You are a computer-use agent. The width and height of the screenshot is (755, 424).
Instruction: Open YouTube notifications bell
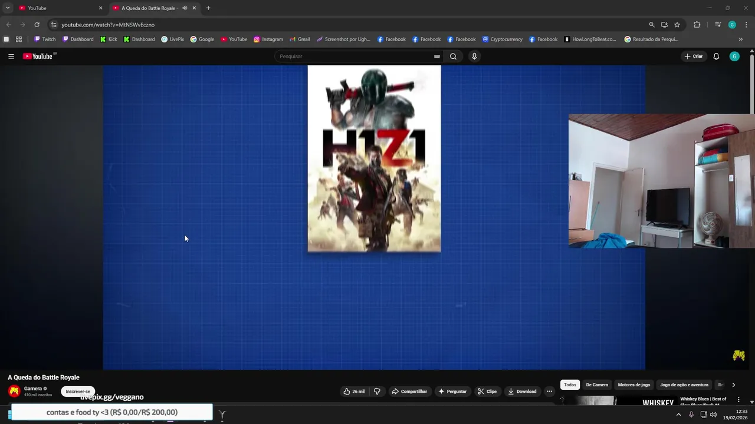pyautogui.click(x=716, y=57)
